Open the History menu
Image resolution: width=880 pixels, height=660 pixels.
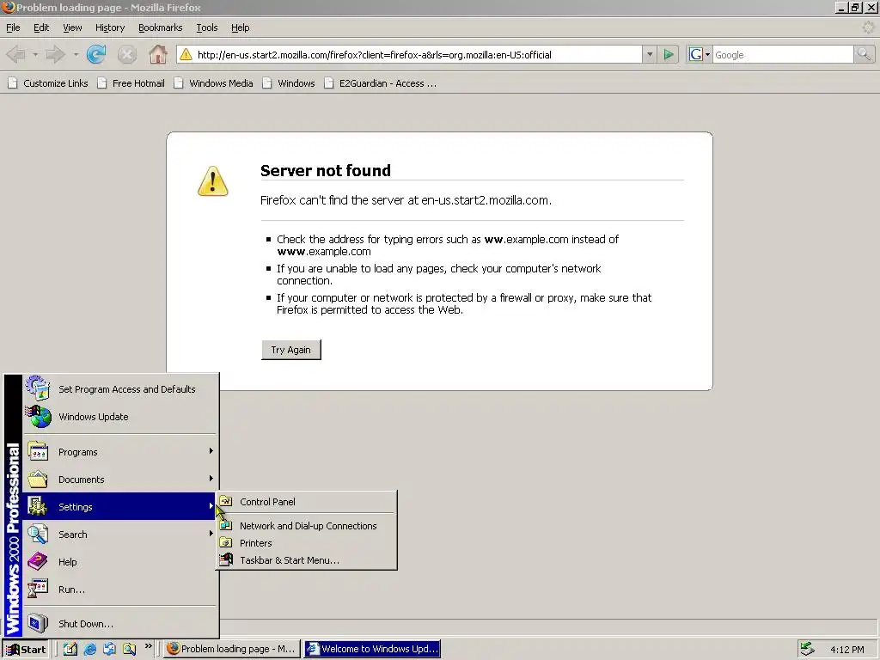point(110,27)
